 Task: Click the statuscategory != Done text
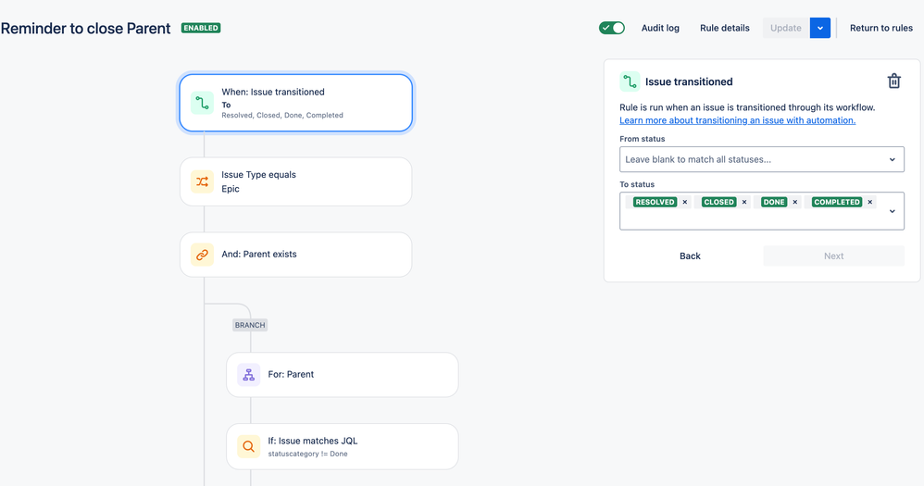click(x=307, y=454)
